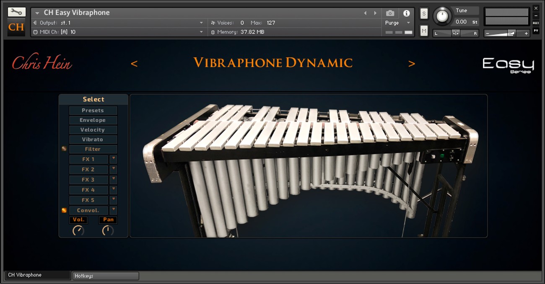Switch to the CH Vibraphone tab

37,275
